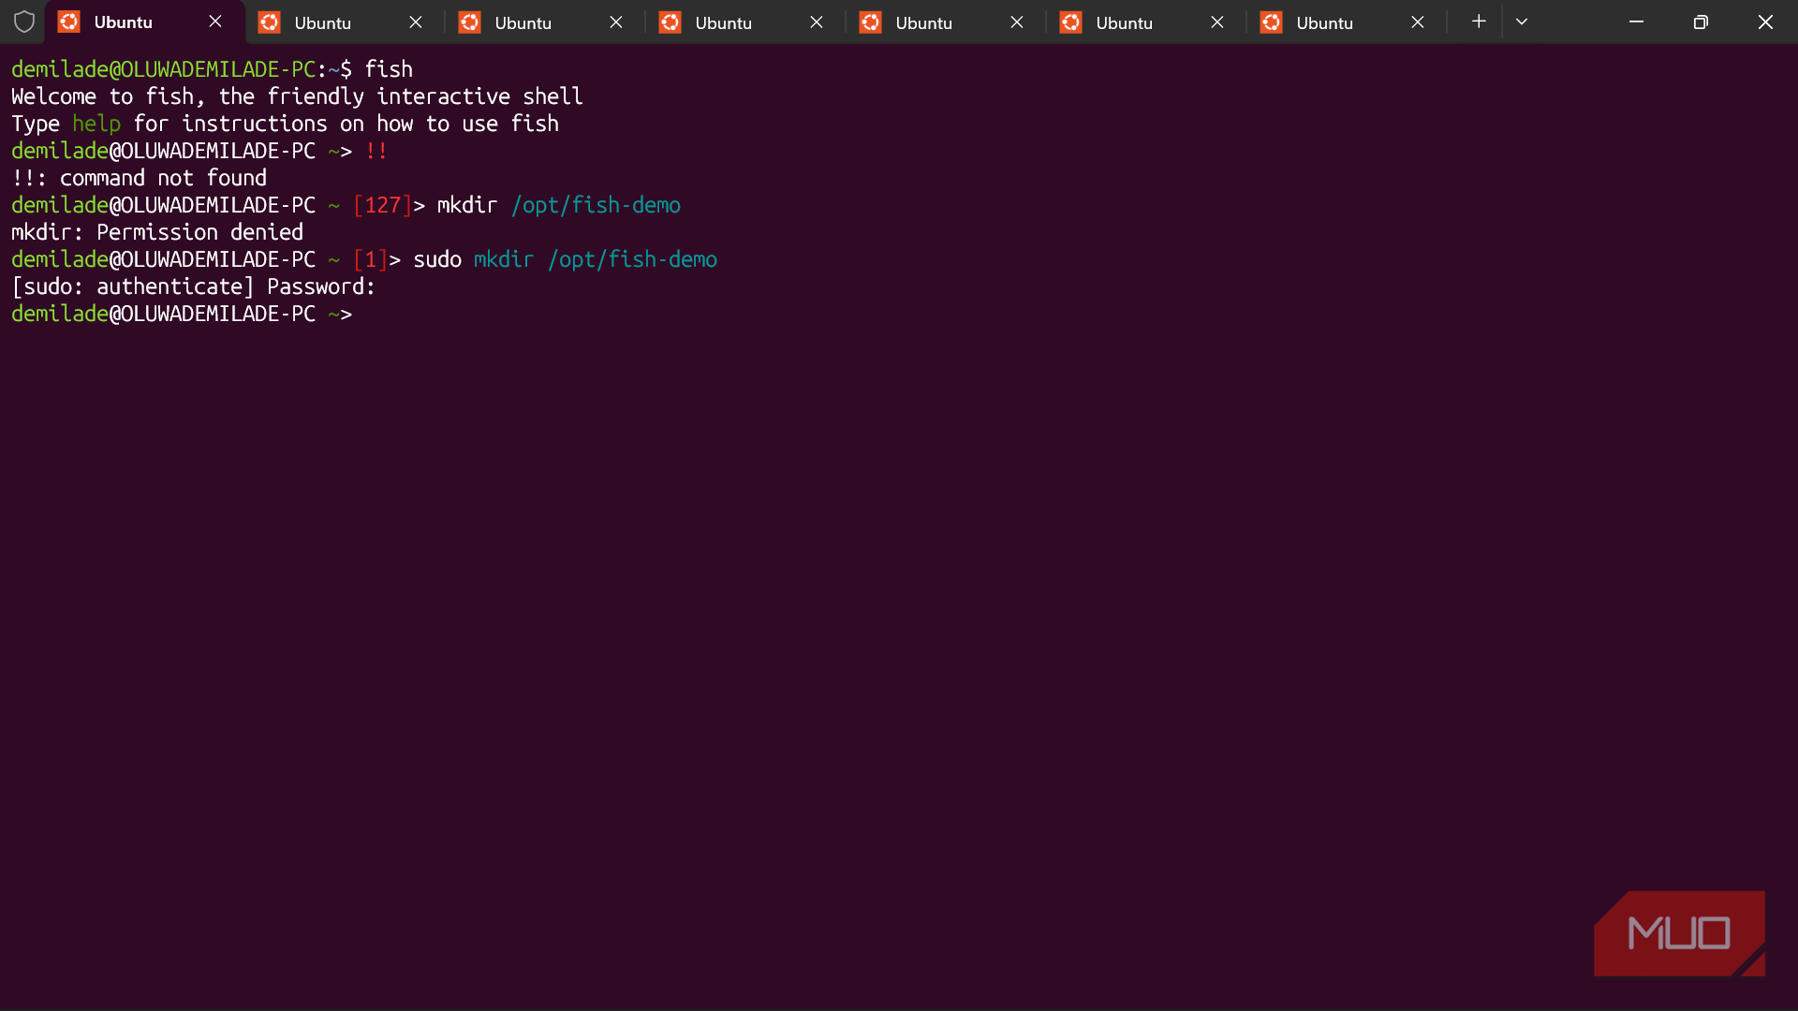The width and height of the screenshot is (1798, 1011).
Task: Click the red '[127]' exit status
Action: point(383,205)
